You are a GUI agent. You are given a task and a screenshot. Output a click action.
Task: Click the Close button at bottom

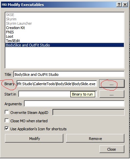pos(112,149)
